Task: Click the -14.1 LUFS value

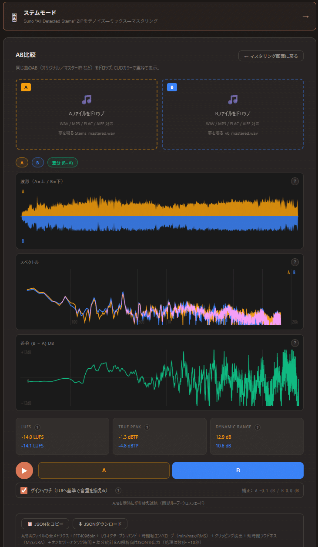Action: (33, 446)
